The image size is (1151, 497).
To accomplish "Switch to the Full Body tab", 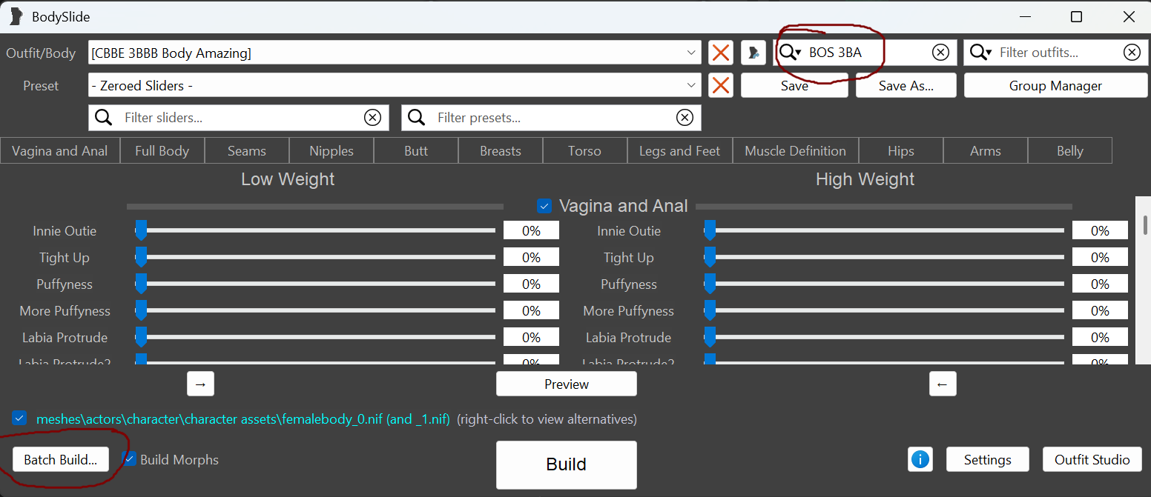I will click(x=162, y=150).
